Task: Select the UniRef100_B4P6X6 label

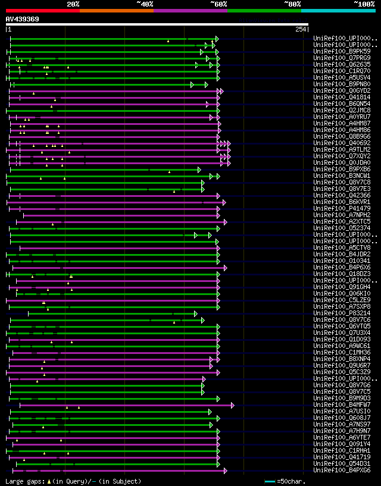Action: [342, 267]
